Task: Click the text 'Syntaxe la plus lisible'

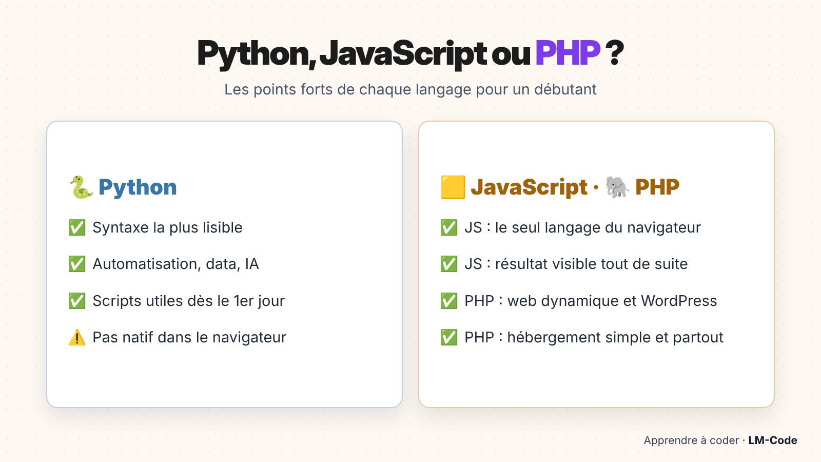Action: (167, 227)
